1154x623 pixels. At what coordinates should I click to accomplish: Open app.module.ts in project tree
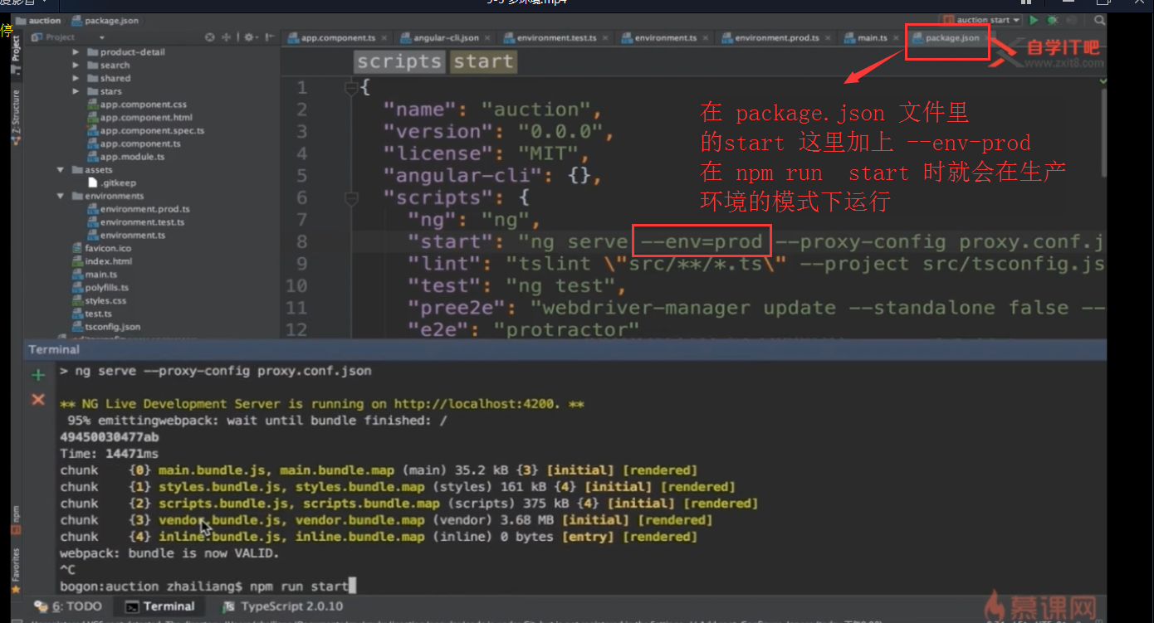coord(126,157)
